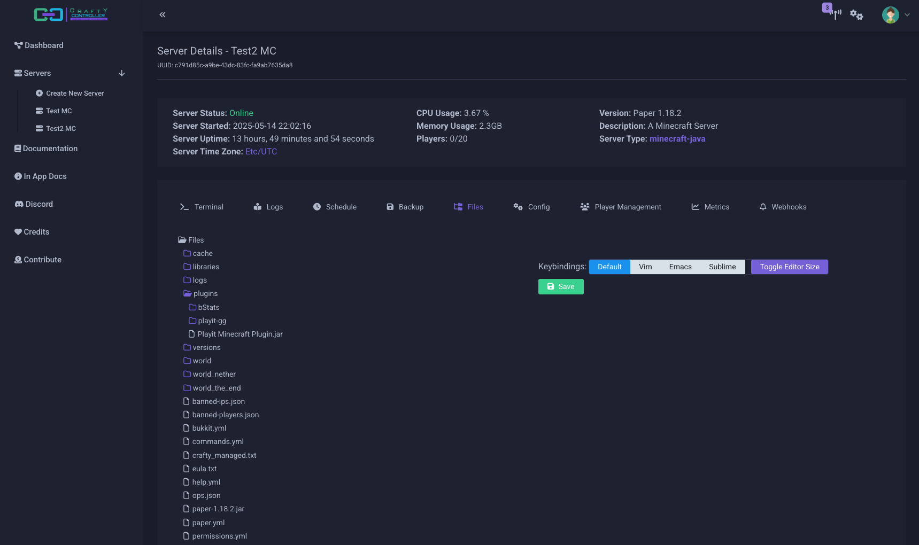Screen dimensions: 919x545
Task: Open the bukkit.yml file
Action: [x=208, y=428]
